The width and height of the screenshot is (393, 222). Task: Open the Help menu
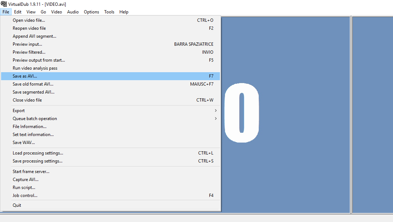pyautogui.click(x=124, y=12)
